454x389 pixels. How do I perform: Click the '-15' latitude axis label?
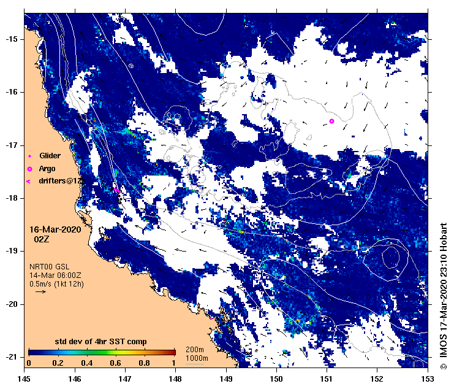pyautogui.click(x=12, y=39)
